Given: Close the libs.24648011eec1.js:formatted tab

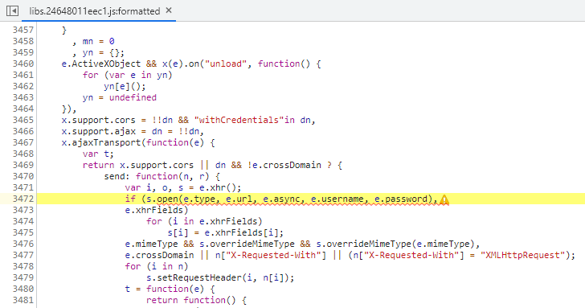Looking at the screenshot, I should [169, 10].
